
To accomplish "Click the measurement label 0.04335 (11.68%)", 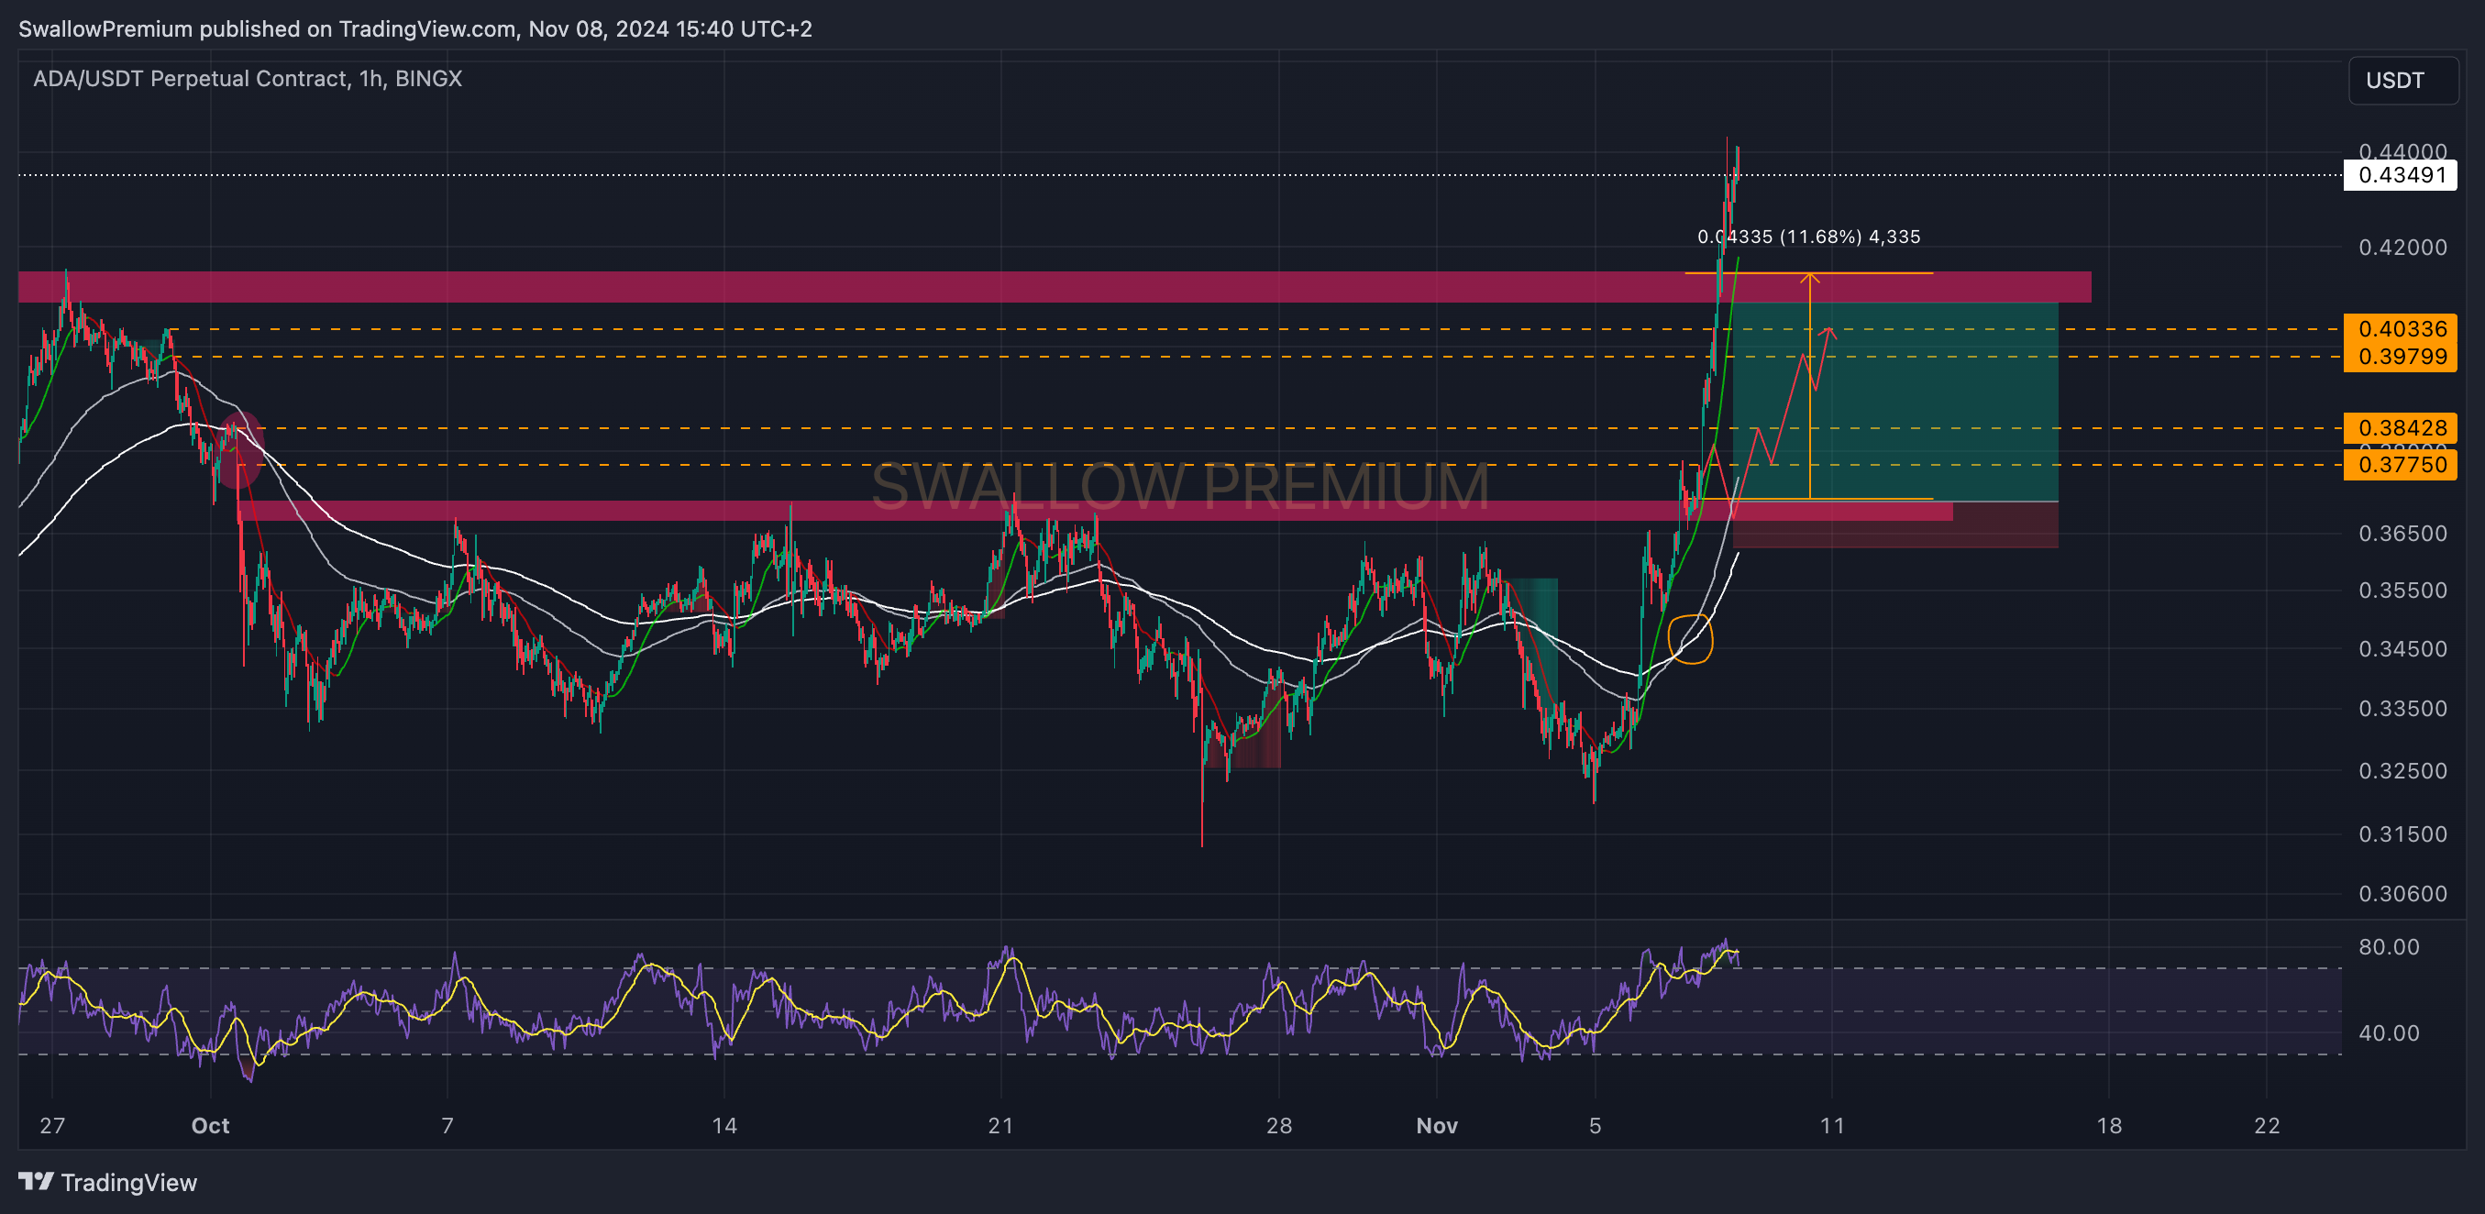I will point(1809,237).
